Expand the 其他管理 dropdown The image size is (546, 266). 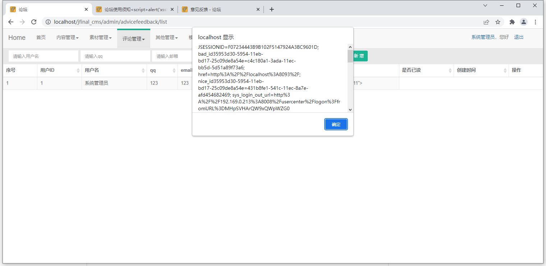click(x=167, y=37)
